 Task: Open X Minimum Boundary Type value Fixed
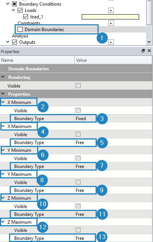pos(113,119)
